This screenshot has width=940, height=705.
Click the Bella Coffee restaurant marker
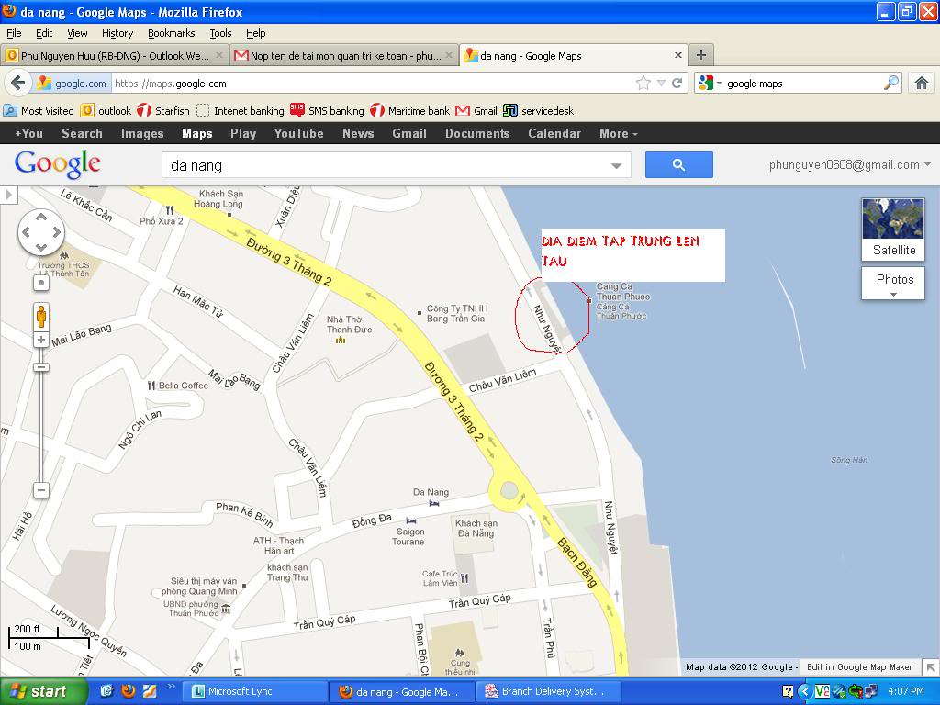(151, 386)
